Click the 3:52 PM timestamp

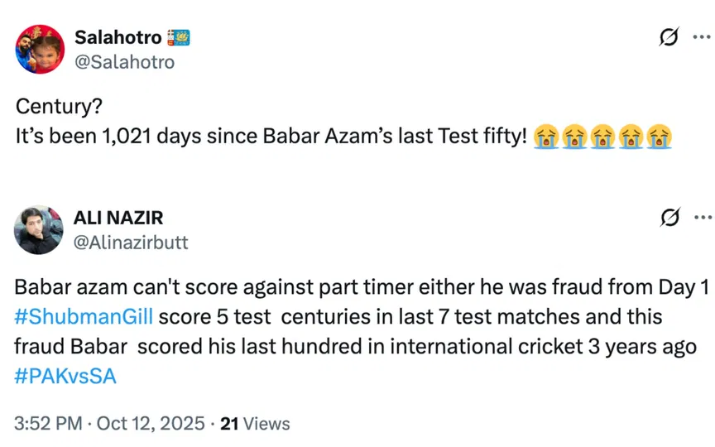tap(48, 424)
